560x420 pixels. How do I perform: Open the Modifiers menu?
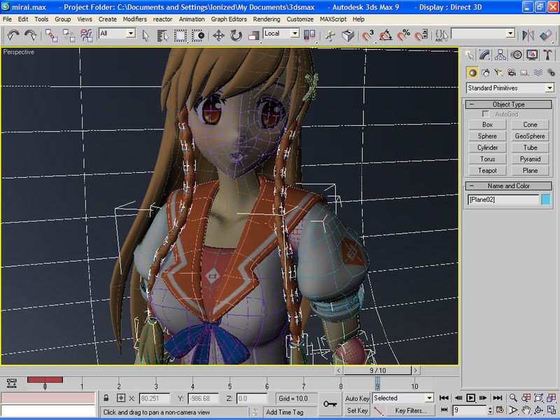[x=134, y=19]
